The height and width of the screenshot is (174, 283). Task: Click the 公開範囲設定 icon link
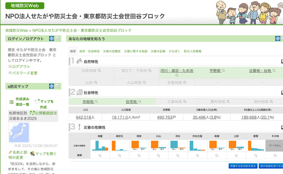(x=32, y=113)
